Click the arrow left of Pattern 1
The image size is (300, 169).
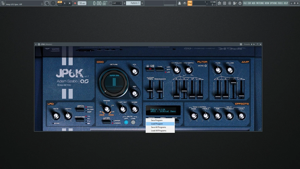point(124,3)
